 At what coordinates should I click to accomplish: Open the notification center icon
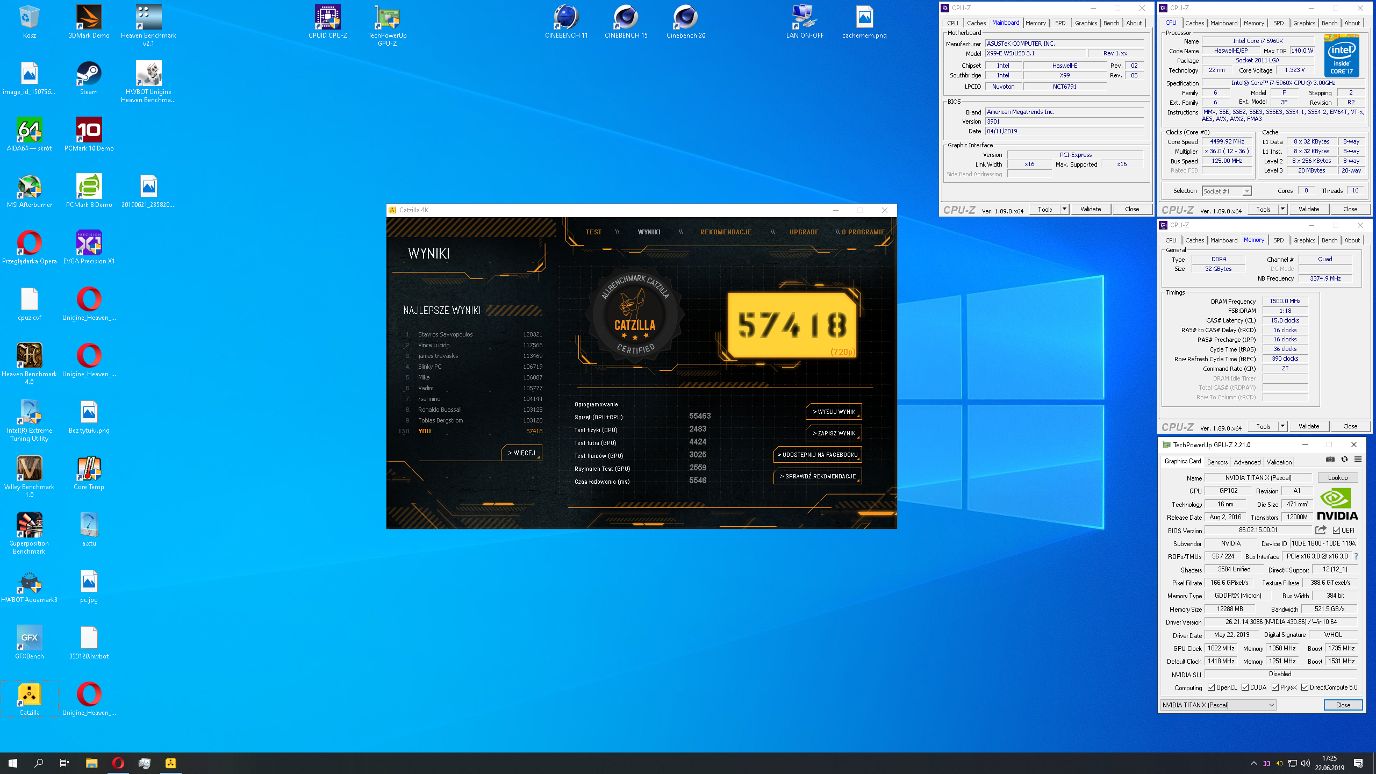point(1358,763)
